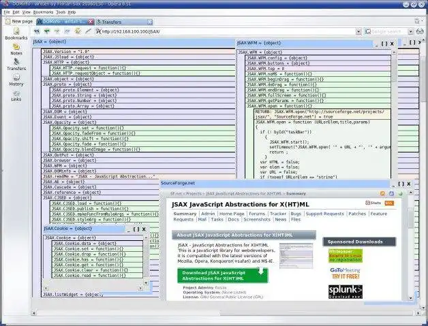The image size is (428, 326).
Task: Click the New page icon
Action: [x=8, y=21]
